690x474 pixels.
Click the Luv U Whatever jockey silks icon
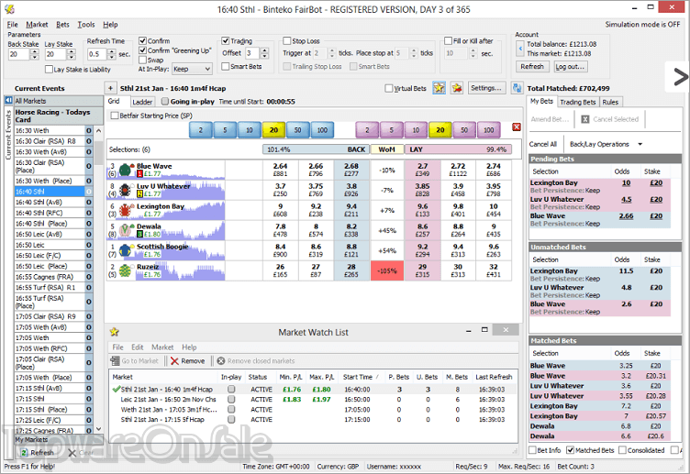(126, 190)
